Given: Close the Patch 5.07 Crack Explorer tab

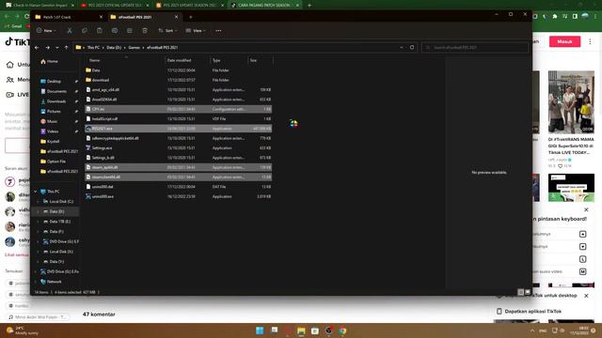Looking at the screenshot, I should (x=101, y=17).
